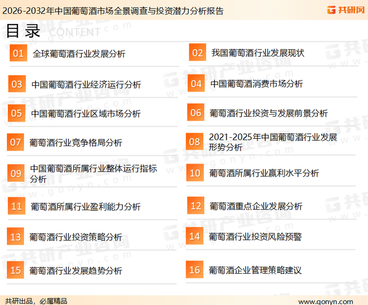Click the orange 15 number badge
This screenshot has width=368, height=305.
pos(16,270)
